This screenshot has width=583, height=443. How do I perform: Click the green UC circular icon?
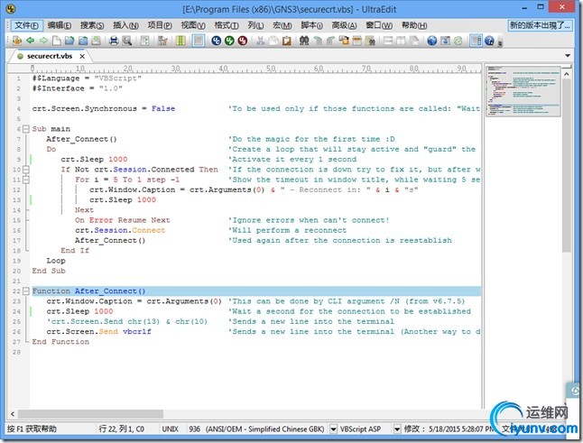[229, 40]
